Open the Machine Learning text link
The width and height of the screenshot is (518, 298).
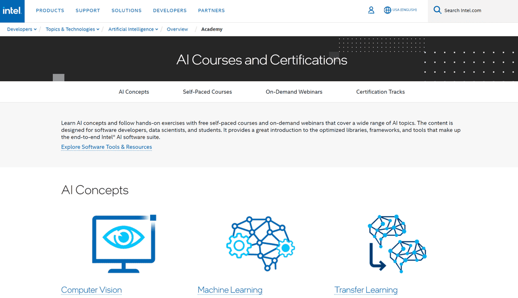click(230, 290)
